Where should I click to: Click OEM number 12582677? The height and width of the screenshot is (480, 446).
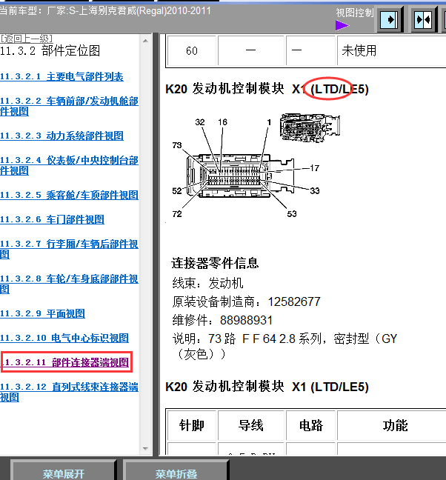(x=294, y=301)
